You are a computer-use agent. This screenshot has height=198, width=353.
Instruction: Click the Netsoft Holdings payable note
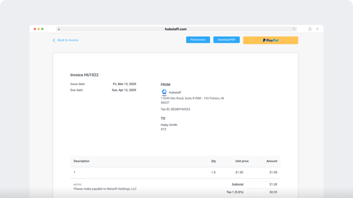pyautogui.click(x=106, y=189)
